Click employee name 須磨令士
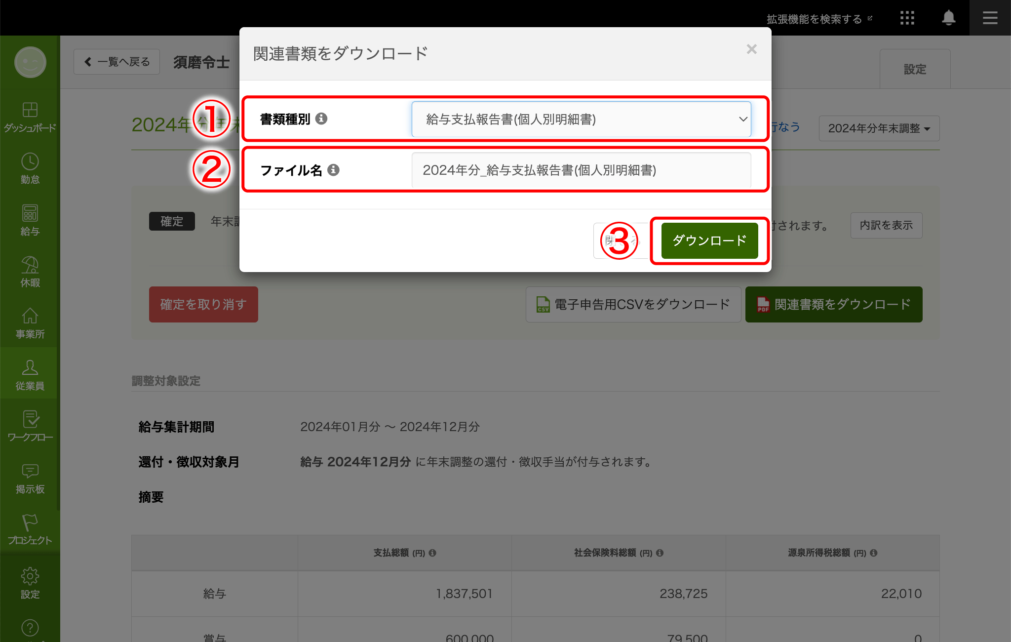The width and height of the screenshot is (1011, 642). pos(201,62)
